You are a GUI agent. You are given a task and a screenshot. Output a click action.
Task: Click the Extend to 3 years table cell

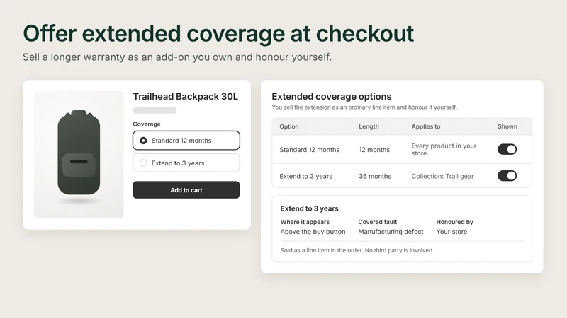306,176
